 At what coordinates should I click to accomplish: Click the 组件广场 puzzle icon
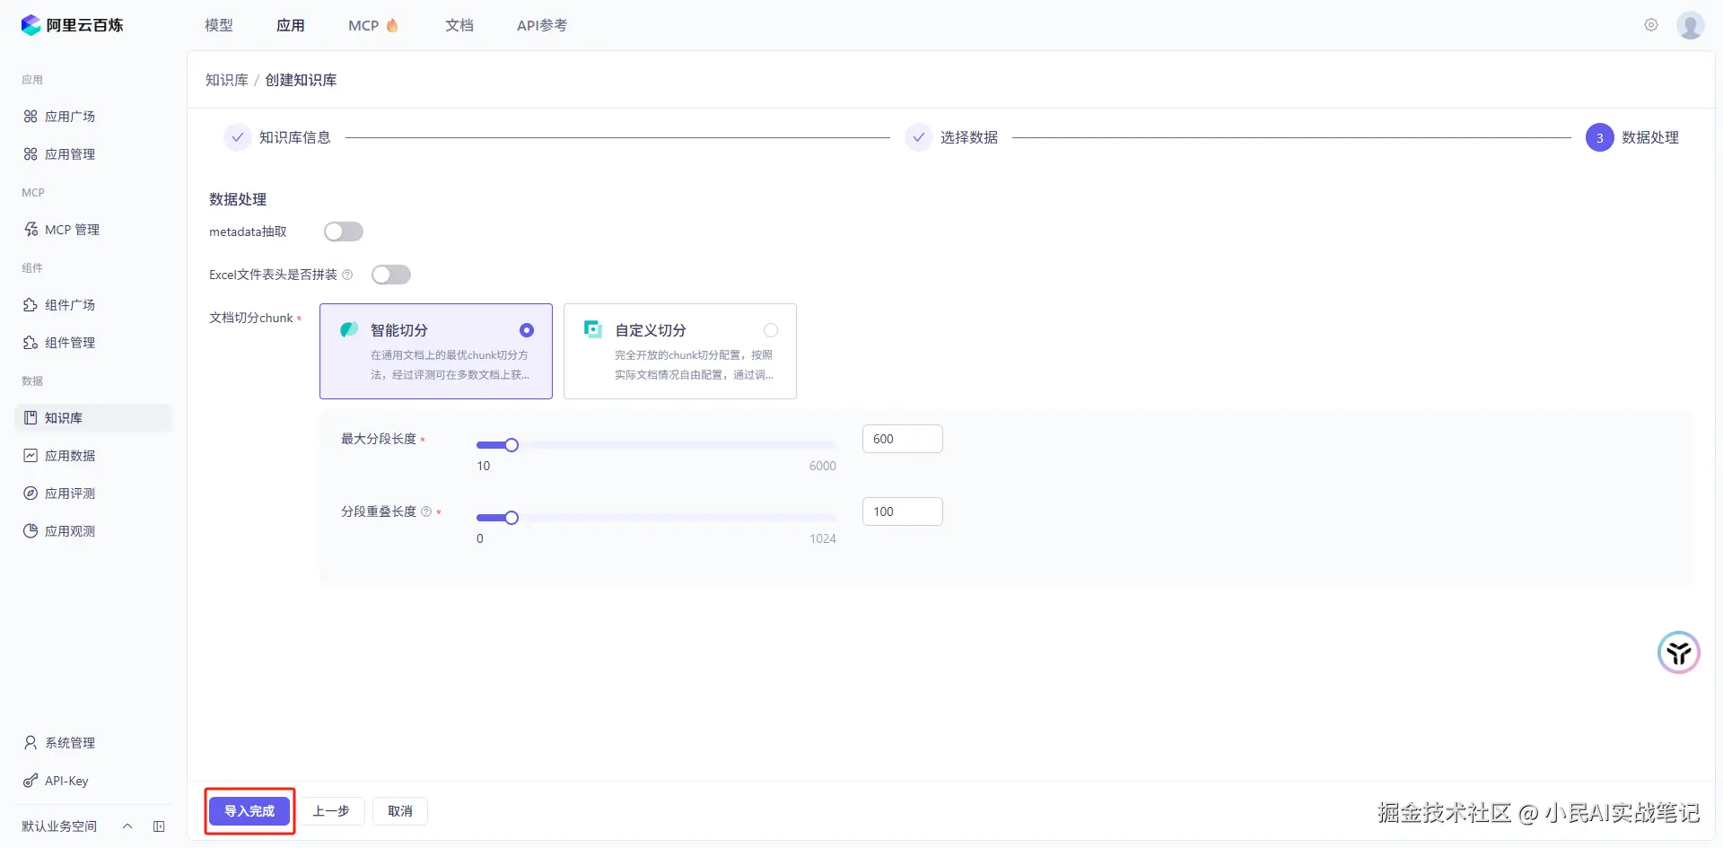coord(31,305)
